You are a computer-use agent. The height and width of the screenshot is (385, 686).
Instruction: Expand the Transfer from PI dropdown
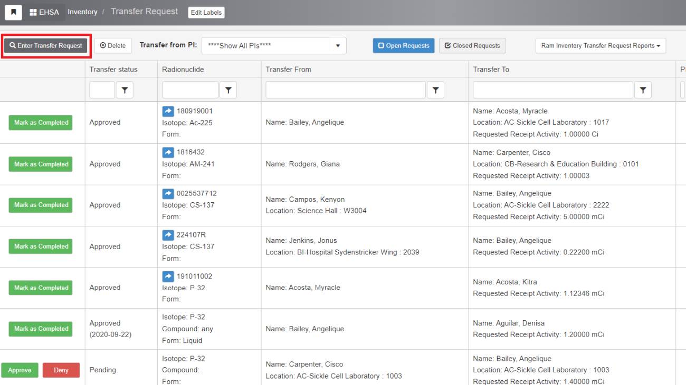point(274,46)
